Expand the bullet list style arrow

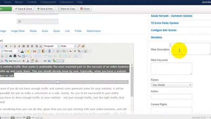click(x=67, y=51)
